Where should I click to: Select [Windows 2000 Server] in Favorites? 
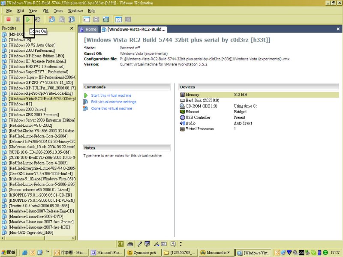[x=28, y=109]
